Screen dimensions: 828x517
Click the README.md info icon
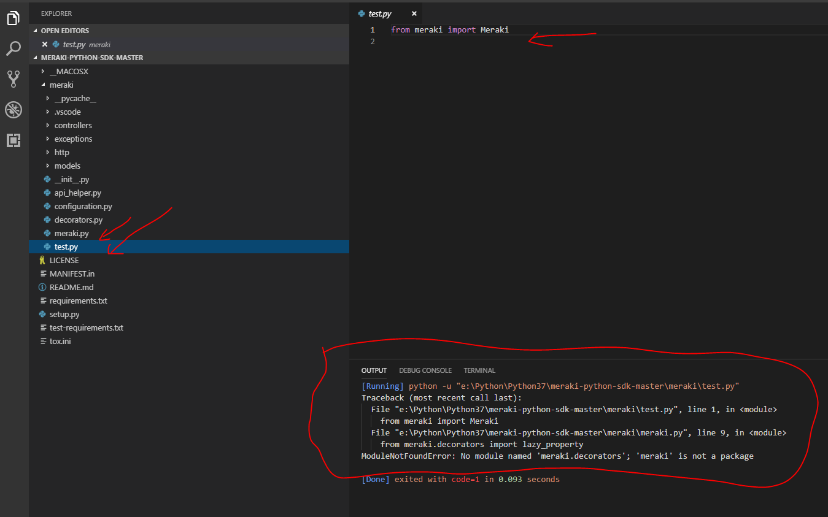42,287
